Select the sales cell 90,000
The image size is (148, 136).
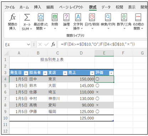point(81,105)
